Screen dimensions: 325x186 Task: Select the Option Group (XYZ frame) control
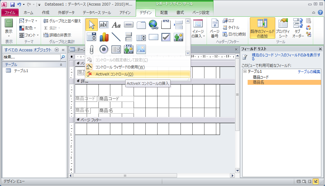click(x=166, y=25)
